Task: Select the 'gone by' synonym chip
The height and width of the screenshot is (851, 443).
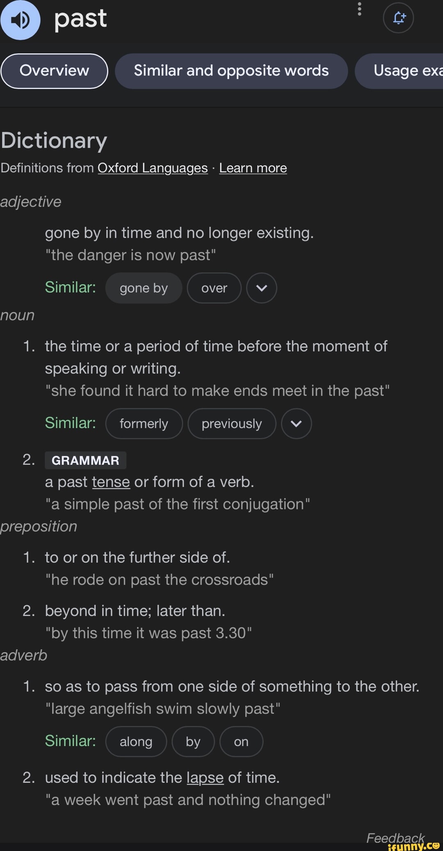Action: click(x=144, y=288)
